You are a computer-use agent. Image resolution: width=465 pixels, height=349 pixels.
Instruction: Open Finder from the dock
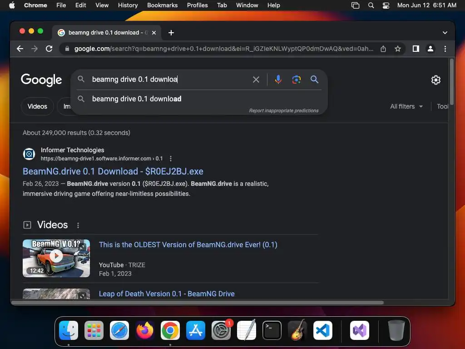[x=69, y=330]
